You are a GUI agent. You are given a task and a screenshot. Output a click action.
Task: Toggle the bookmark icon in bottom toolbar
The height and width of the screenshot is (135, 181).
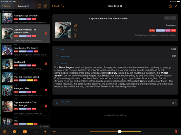[x=176, y=131]
